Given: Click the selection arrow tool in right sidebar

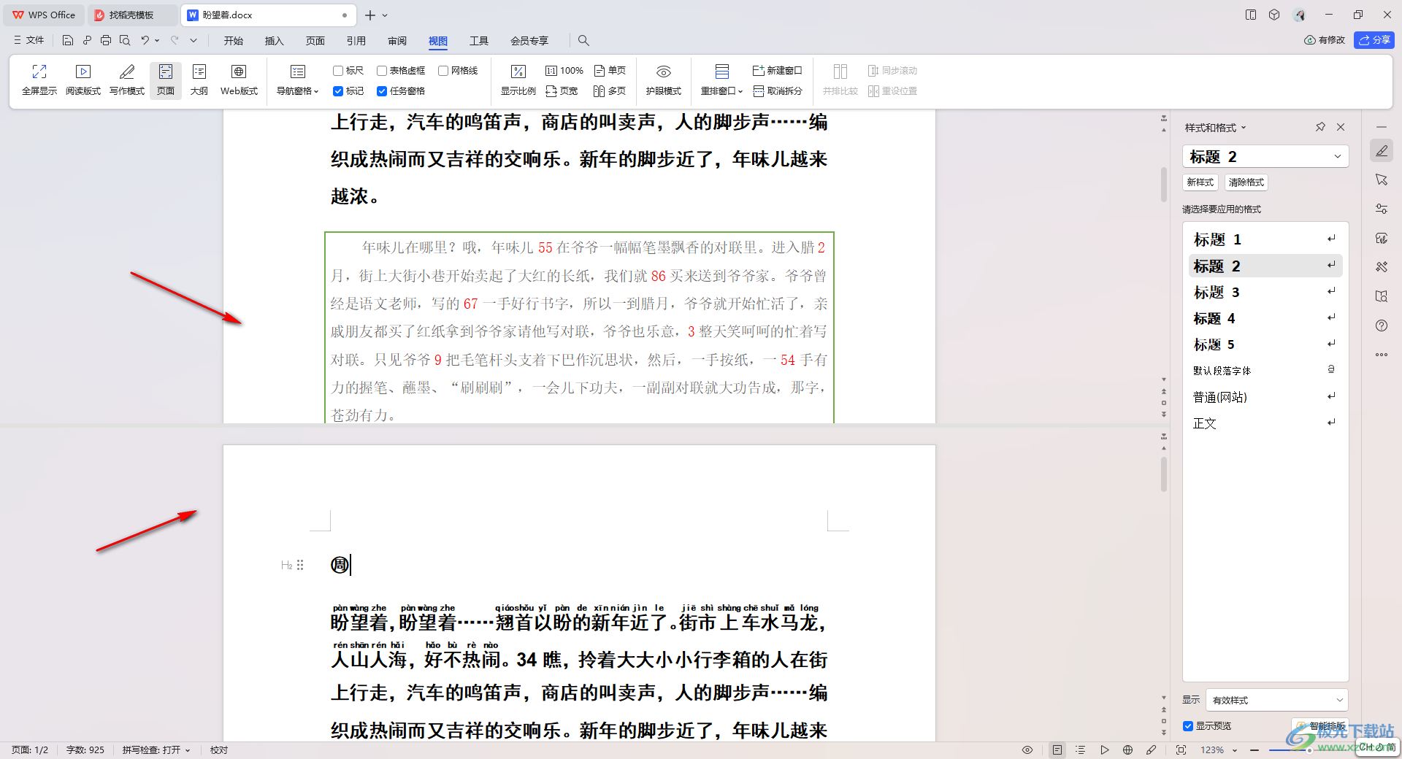Looking at the screenshot, I should 1382,180.
